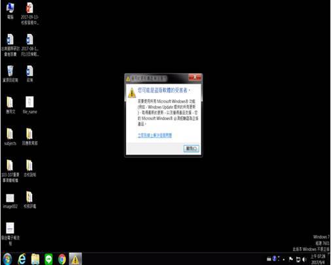Select the folder right of the 103-107 folder
Viewport: 332px width, 265px height.
[29, 168]
